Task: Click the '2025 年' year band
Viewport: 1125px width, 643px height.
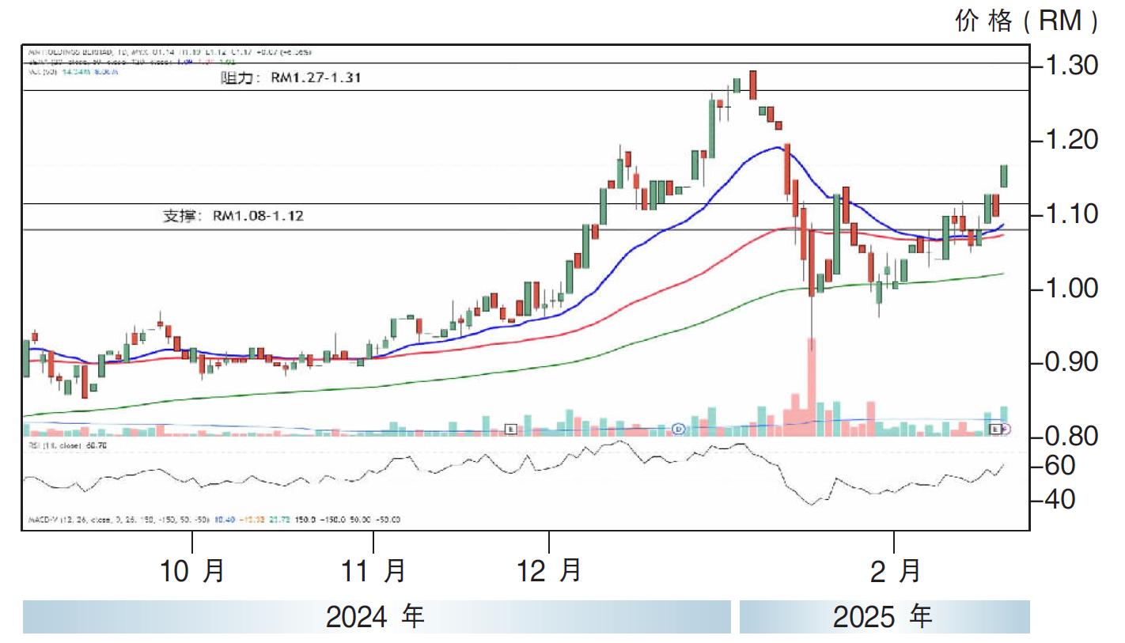Action: tap(884, 617)
